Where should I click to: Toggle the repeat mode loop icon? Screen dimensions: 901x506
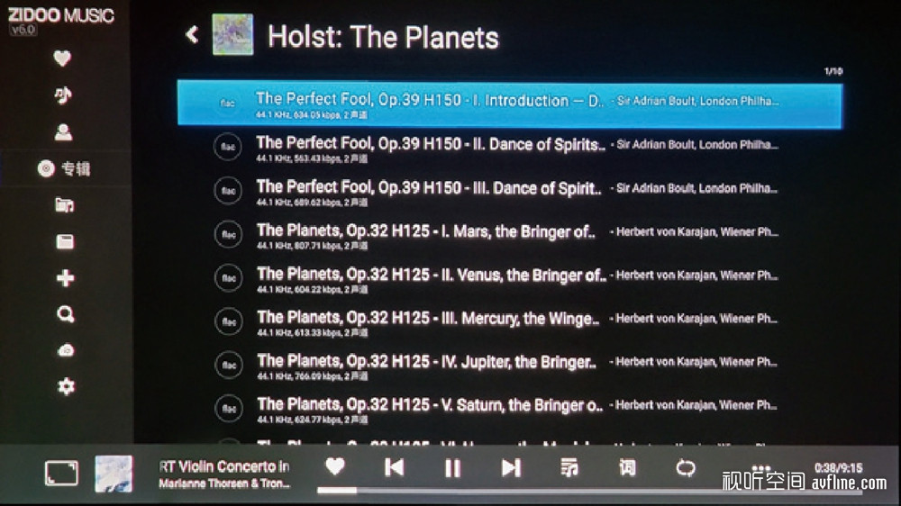click(x=686, y=468)
